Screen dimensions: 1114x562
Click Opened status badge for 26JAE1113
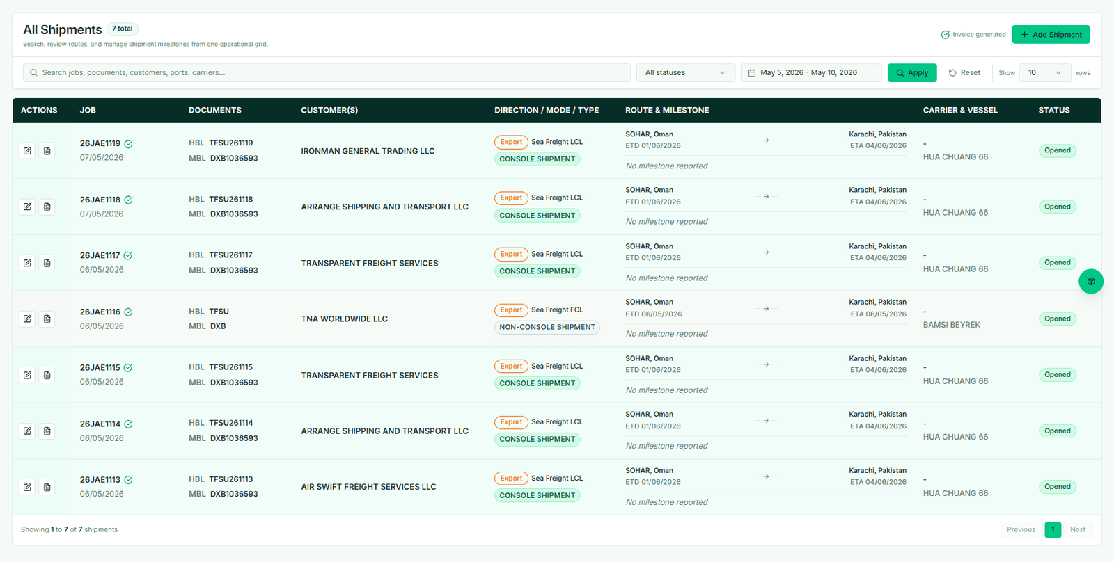pyautogui.click(x=1058, y=487)
